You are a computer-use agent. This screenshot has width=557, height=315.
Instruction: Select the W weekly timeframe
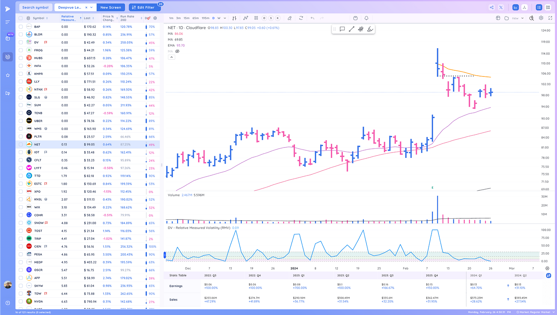click(219, 18)
